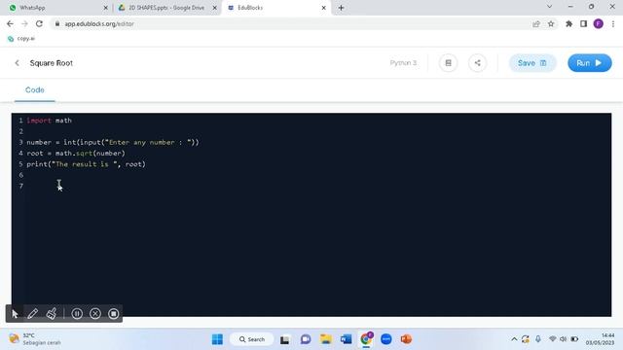Click the microphone tray icon

point(538,339)
